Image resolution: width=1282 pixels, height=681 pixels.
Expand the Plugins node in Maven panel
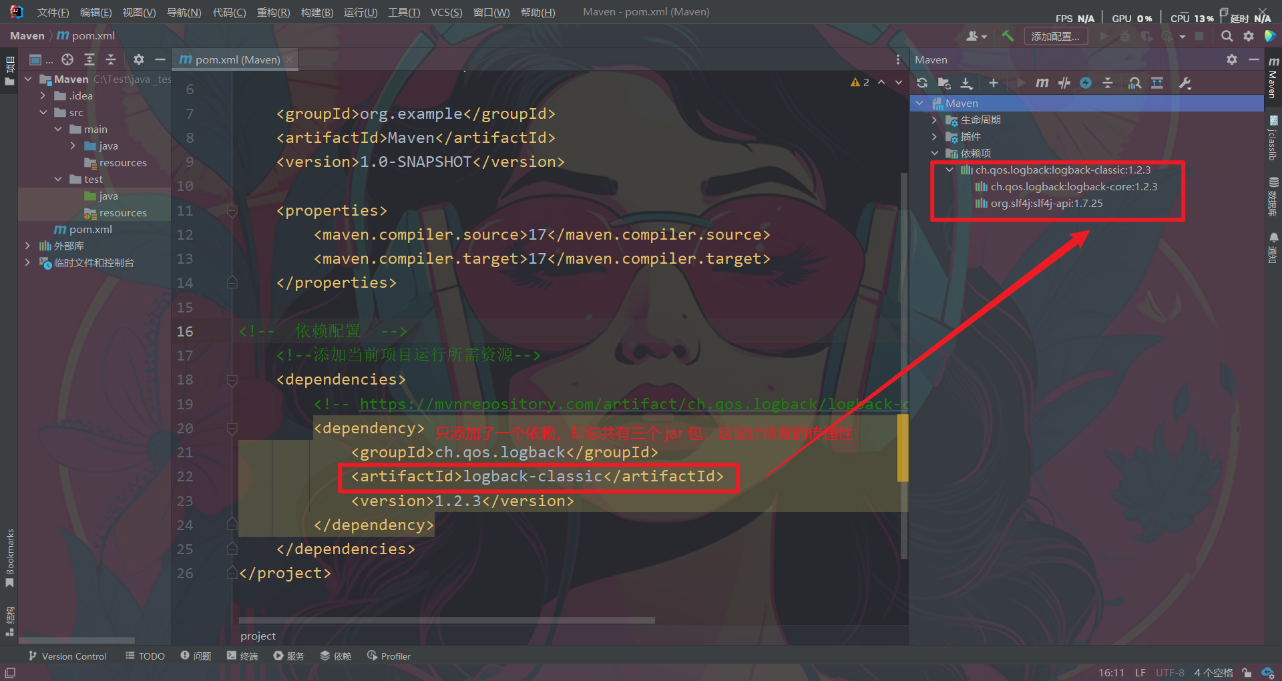pyautogui.click(x=934, y=136)
